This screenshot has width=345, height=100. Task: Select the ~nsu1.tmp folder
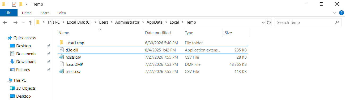coord(153,43)
